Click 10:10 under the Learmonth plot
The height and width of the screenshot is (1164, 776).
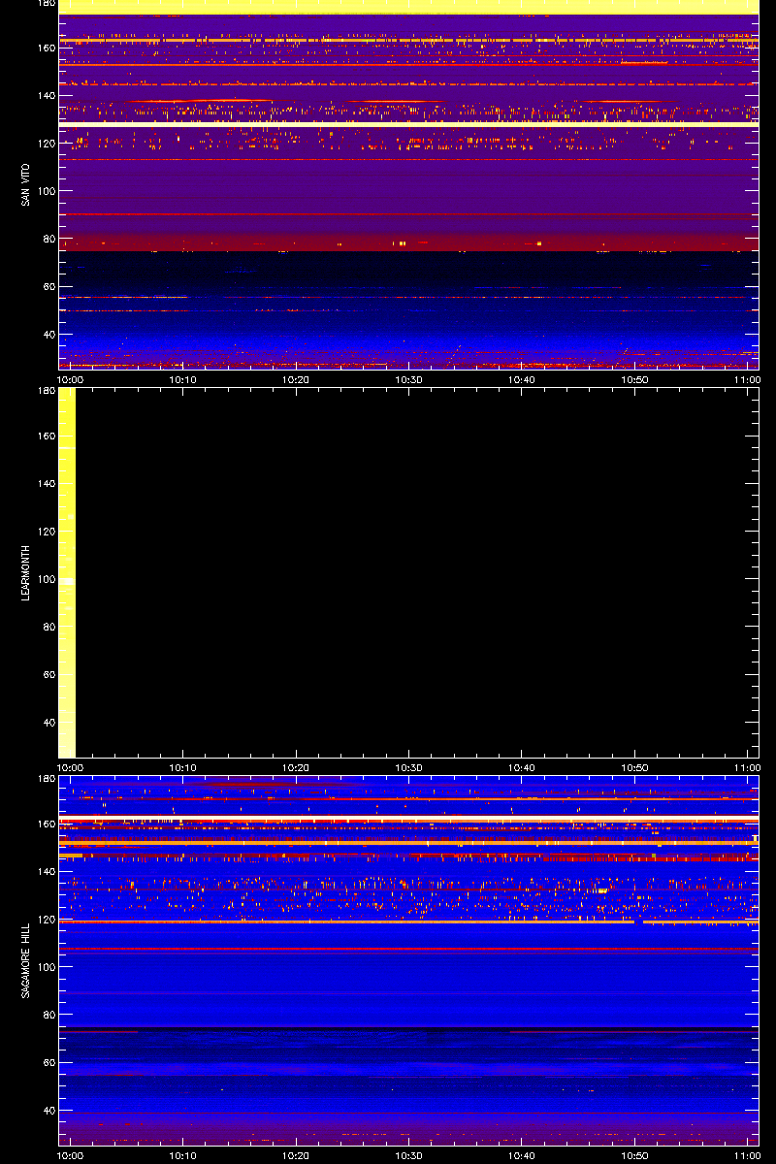point(183,768)
